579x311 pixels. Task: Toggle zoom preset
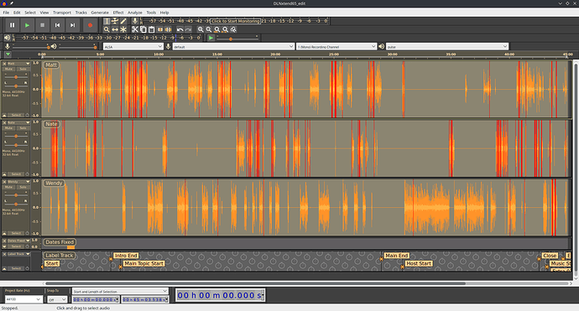[233, 29]
